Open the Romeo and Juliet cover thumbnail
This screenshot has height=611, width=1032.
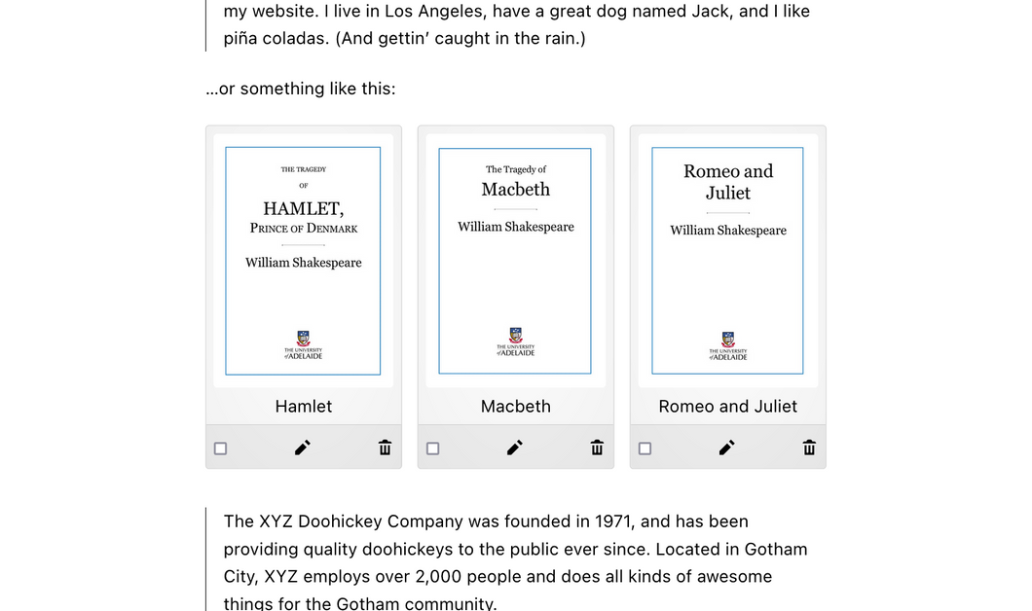[727, 261]
